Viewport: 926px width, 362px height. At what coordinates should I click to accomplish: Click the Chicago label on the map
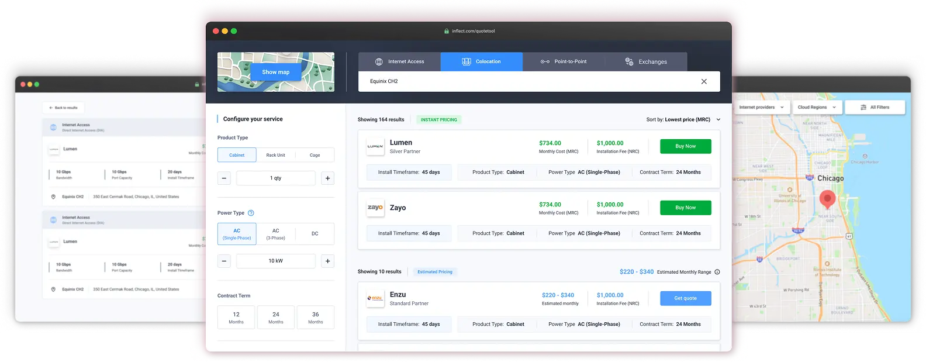point(830,178)
